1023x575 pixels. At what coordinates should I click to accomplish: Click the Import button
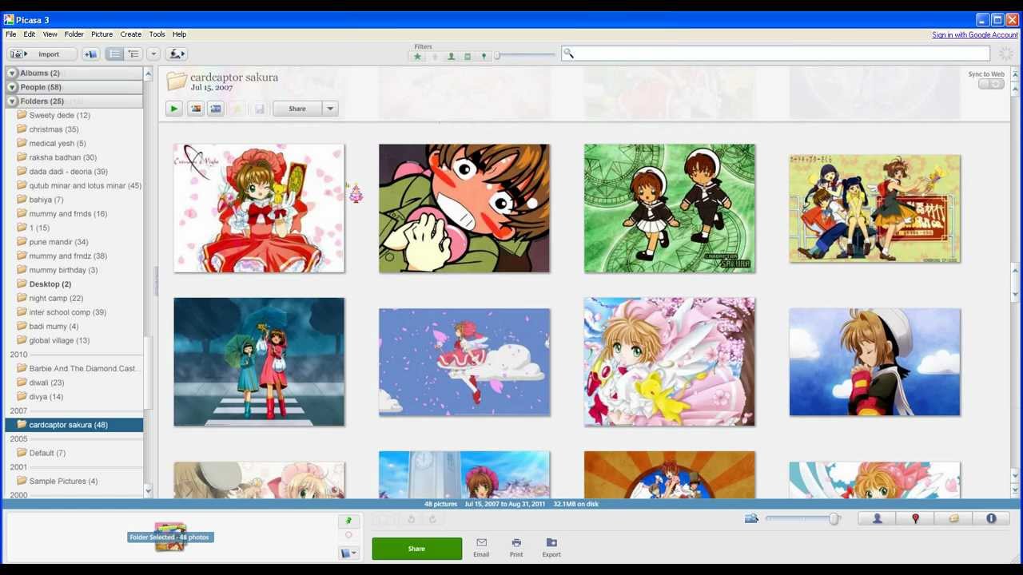42,54
